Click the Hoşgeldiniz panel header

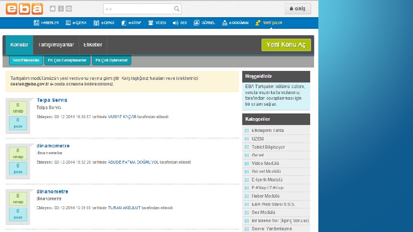click(x=276, y=76)
